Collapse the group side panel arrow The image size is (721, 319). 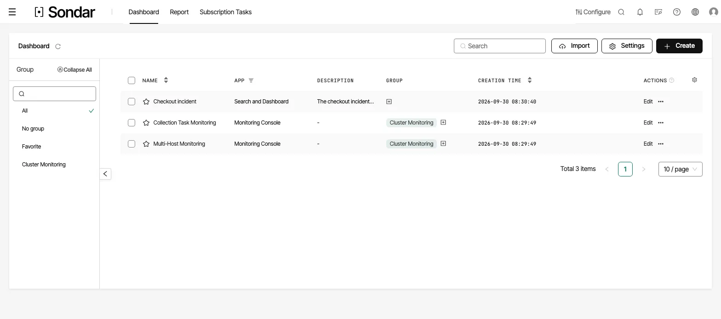coord(105,174)
